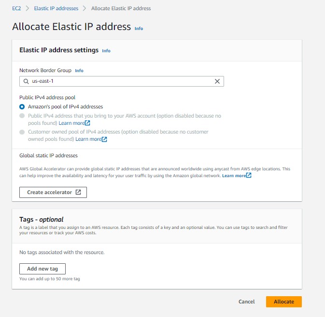This screenshot has width=325, height=317.
Task: Open Learn more link for Global Accelerator
Action: (x=234, y=175)
